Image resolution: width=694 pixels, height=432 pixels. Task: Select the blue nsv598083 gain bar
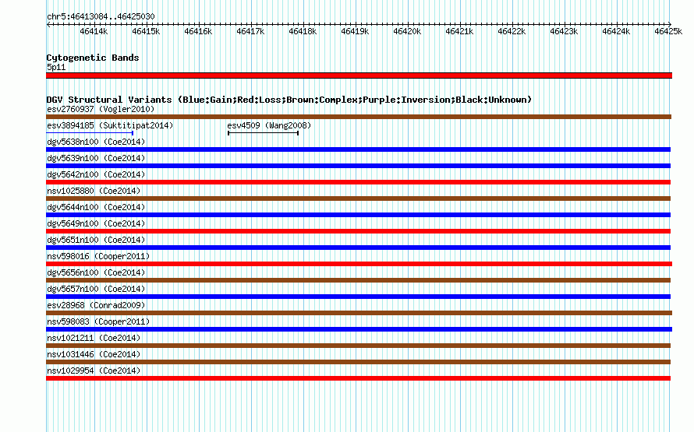pyautogui.click(x=359, y=329)
